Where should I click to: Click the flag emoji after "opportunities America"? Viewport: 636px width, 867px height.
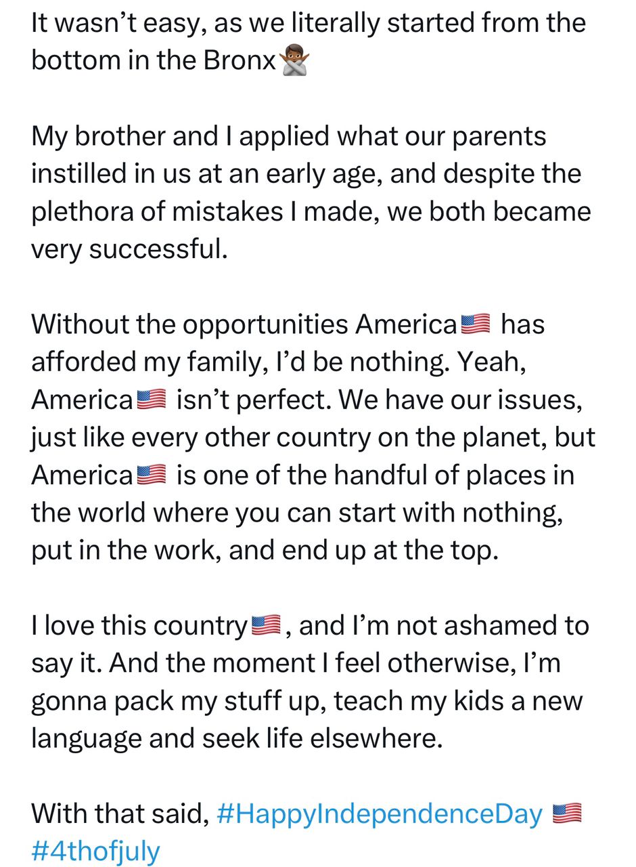point(475,324)
